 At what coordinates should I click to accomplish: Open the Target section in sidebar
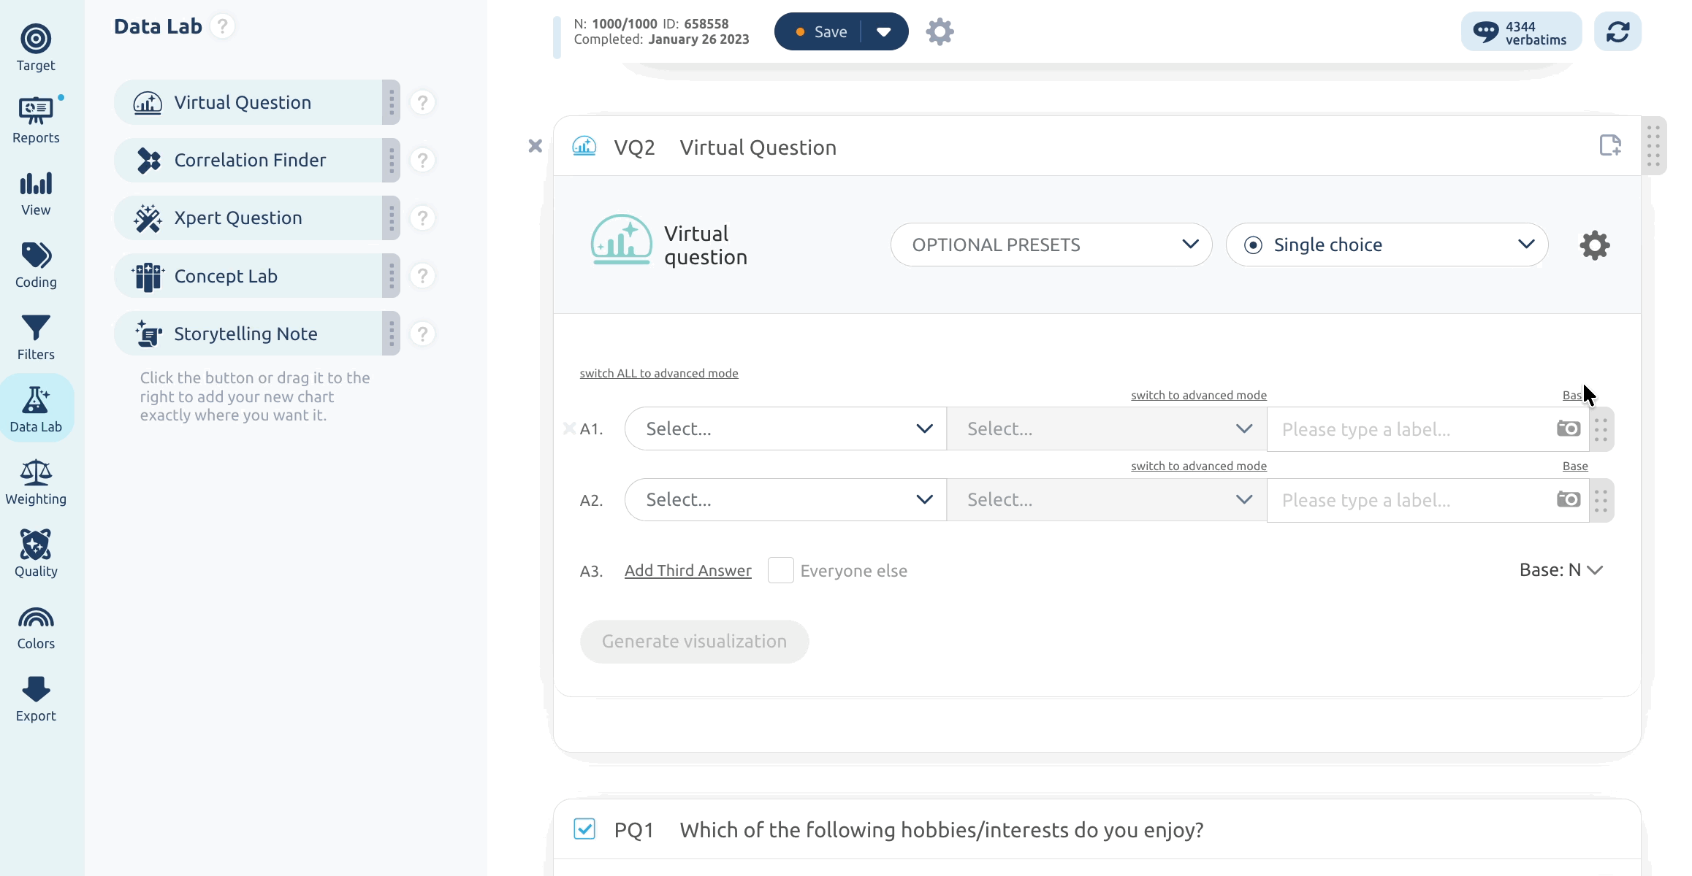click(36, 48)
